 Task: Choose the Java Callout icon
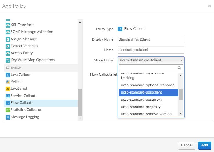click(8, 75)
